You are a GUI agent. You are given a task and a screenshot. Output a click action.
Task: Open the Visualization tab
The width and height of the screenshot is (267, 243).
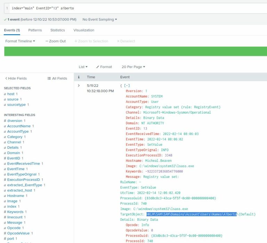84,30
